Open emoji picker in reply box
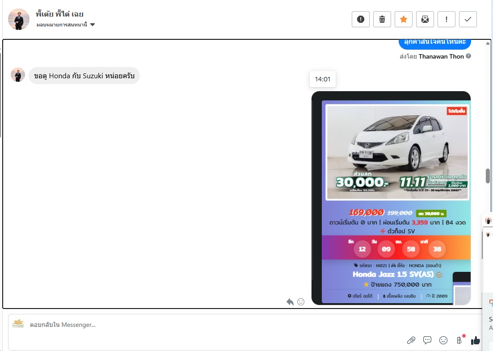Viewport: 493px width, 351px height. [x=443, y=340]
